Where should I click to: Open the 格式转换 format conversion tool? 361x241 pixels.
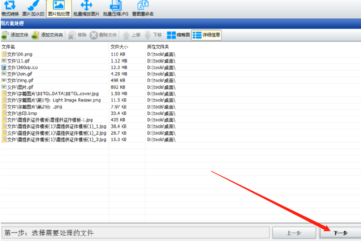click(x=10, y=8)
